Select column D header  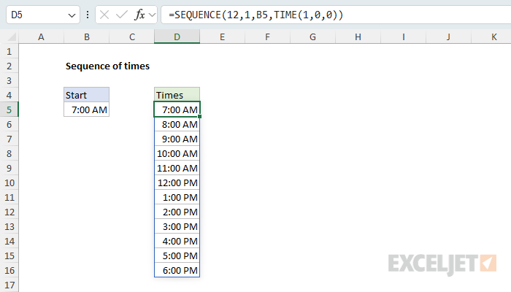177,36
